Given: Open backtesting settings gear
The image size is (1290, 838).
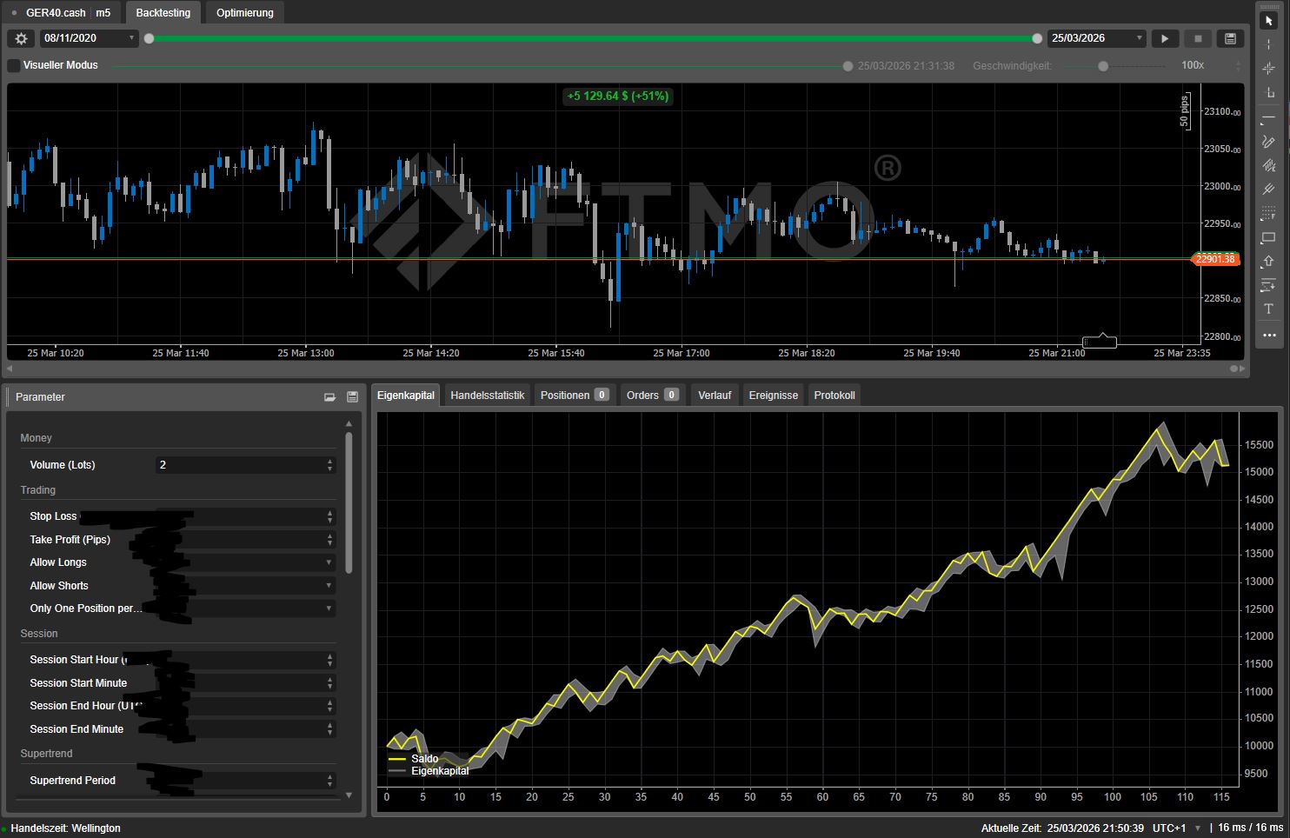Looking at the screenshot, I should click(x=22, y=38).
